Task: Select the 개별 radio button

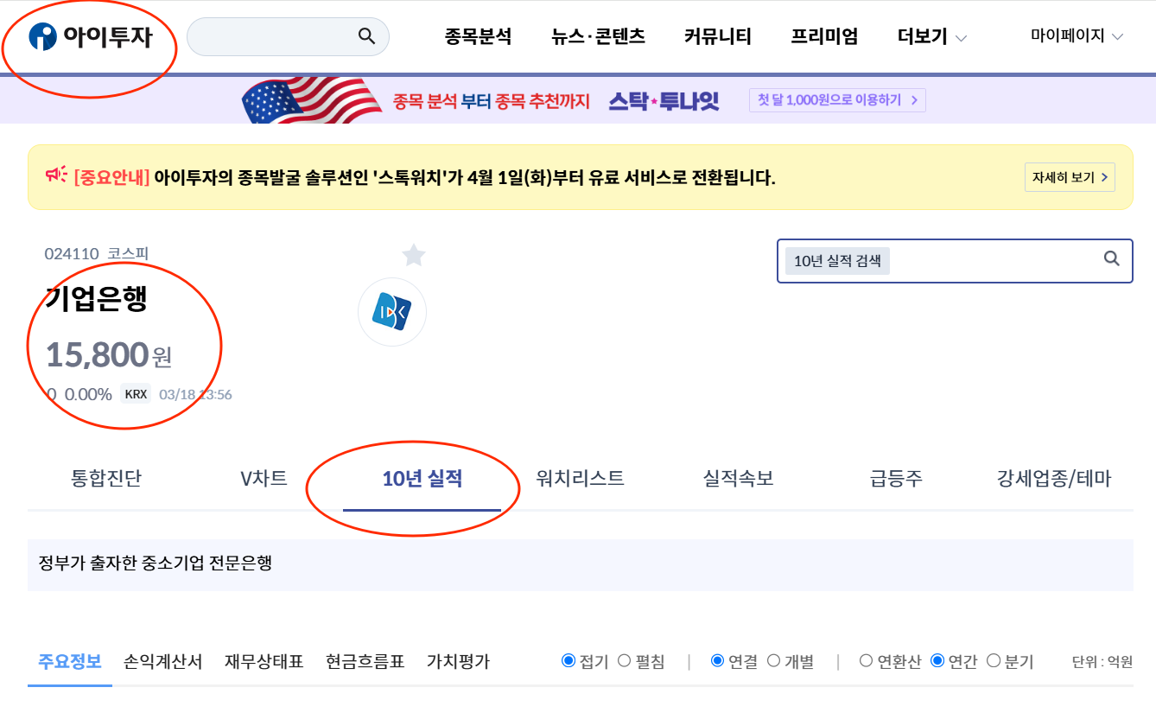Action: tap(774, 661)
